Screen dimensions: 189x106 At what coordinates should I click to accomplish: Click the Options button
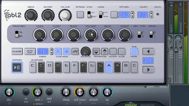[80, 15]
